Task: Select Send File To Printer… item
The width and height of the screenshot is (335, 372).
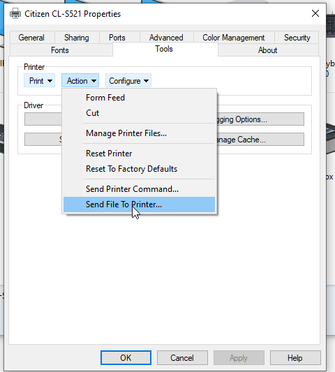Action: (x=140, y=204)
